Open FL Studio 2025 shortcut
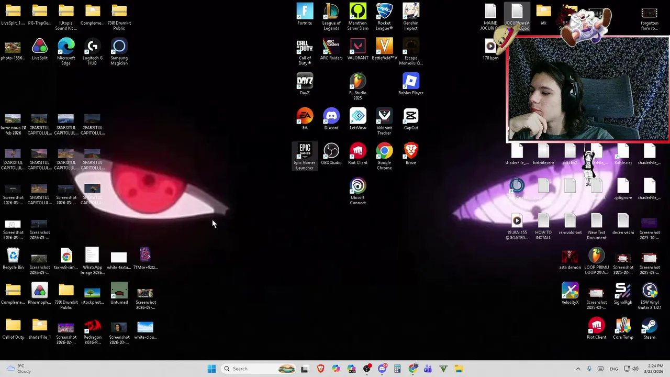The image size is (670, 377). (358, 86)
